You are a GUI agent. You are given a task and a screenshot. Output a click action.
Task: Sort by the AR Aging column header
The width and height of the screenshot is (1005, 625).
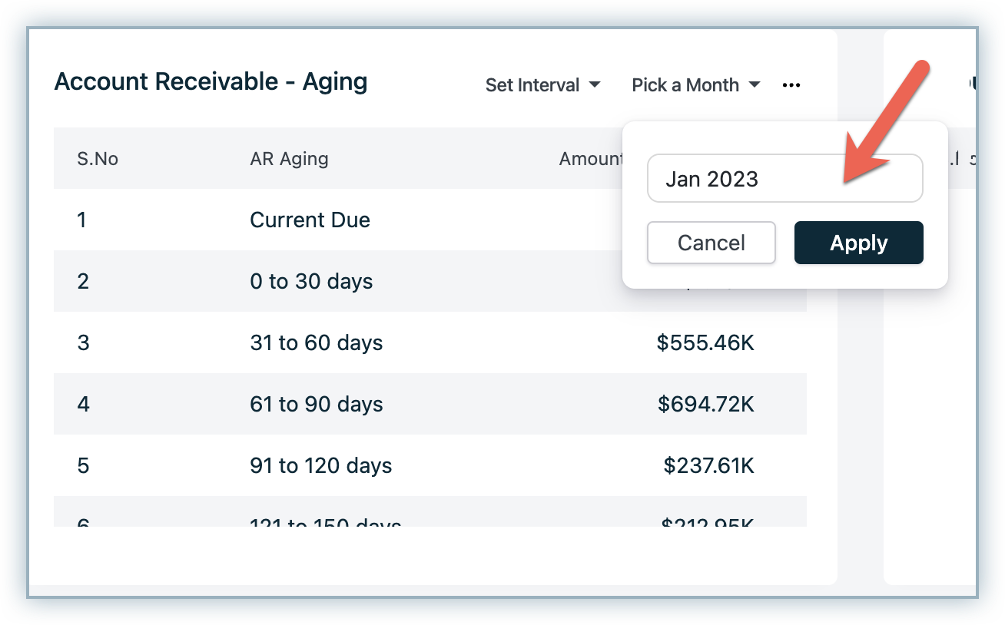tap(289, 159)
